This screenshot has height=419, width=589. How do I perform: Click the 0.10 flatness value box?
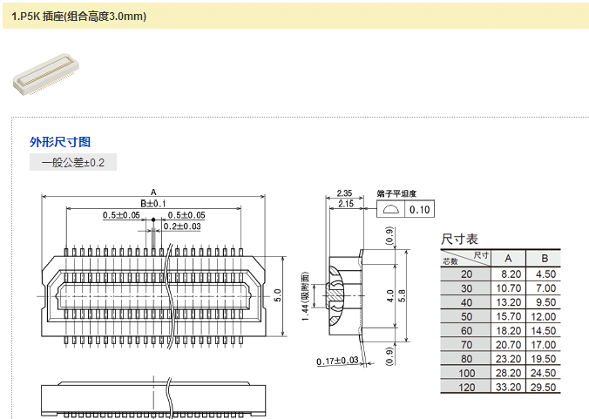click(x=420, y=210)
